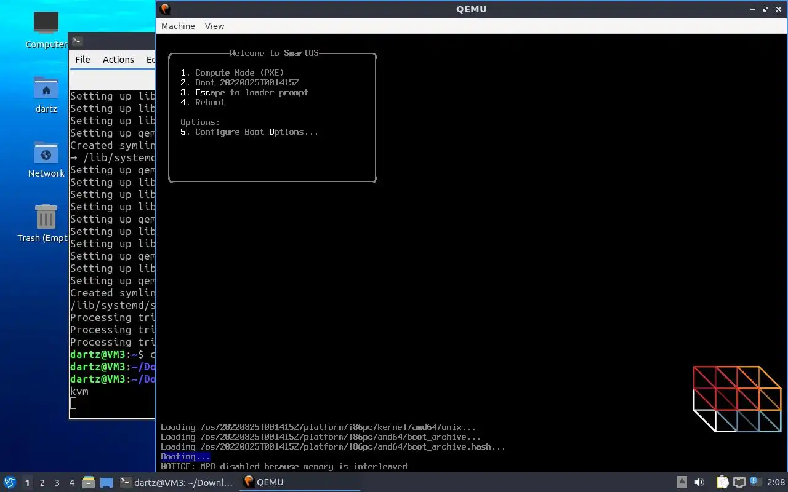Click the highlighted 'Booting...' text
Screen dimensions: 788x492
(185, 456)
